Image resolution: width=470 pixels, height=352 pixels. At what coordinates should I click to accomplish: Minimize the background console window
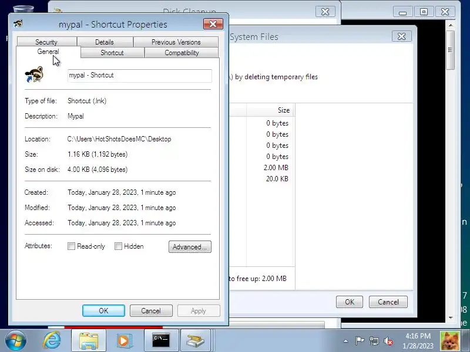click(403, 12)
